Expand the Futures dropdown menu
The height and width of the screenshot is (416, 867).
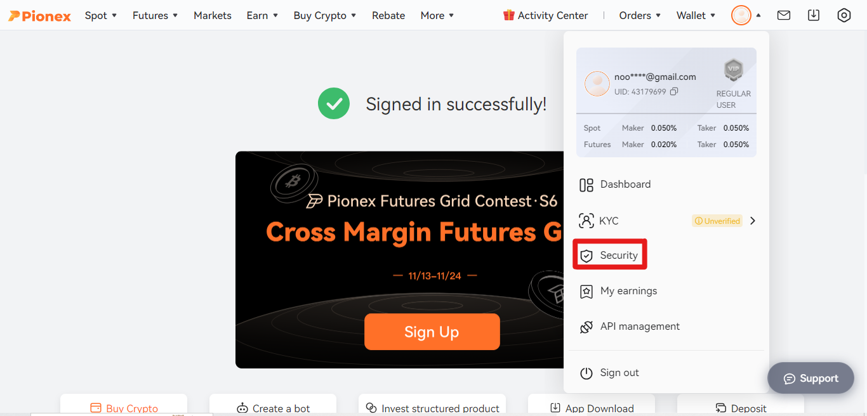[156, 15]
